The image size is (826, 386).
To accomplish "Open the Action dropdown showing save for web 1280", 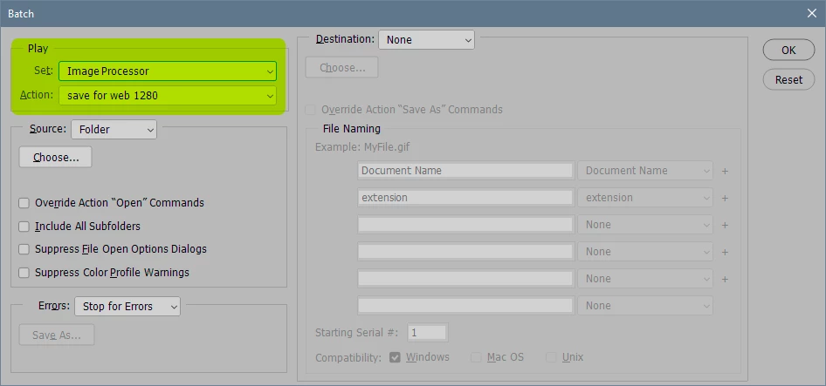I will [x=168, y=96].
